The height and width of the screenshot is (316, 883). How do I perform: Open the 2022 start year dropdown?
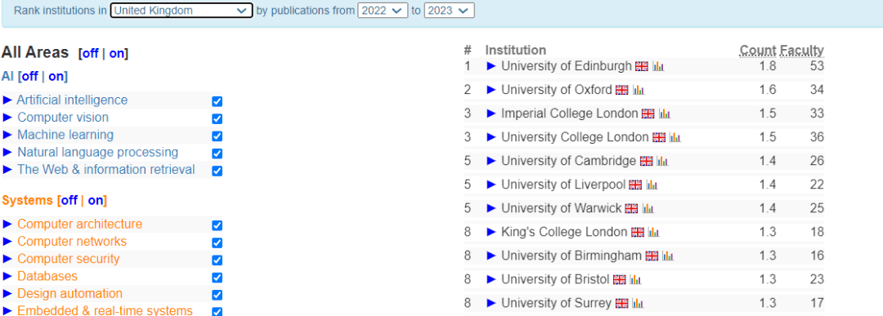(383, 10)
